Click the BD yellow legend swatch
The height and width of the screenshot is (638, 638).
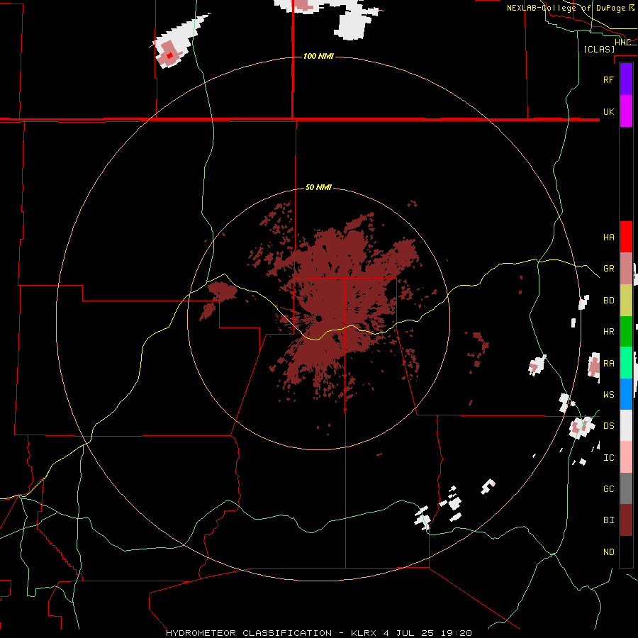[626, 300]
